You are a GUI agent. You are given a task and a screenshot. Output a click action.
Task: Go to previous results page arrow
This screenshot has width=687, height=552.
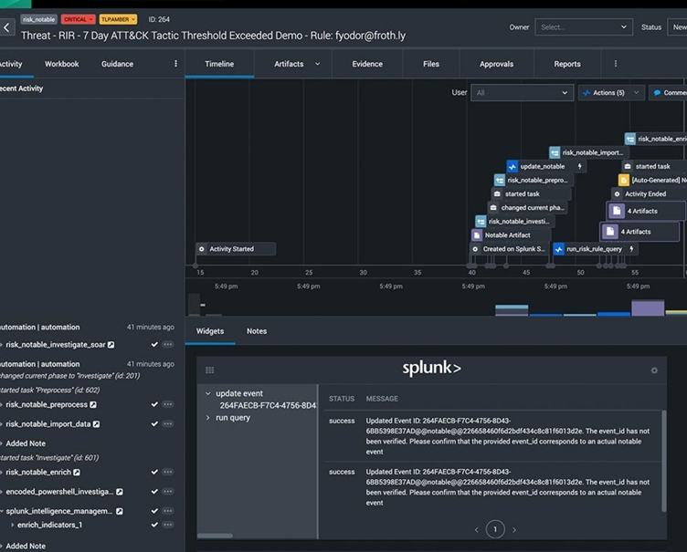[x=477, y=530]
